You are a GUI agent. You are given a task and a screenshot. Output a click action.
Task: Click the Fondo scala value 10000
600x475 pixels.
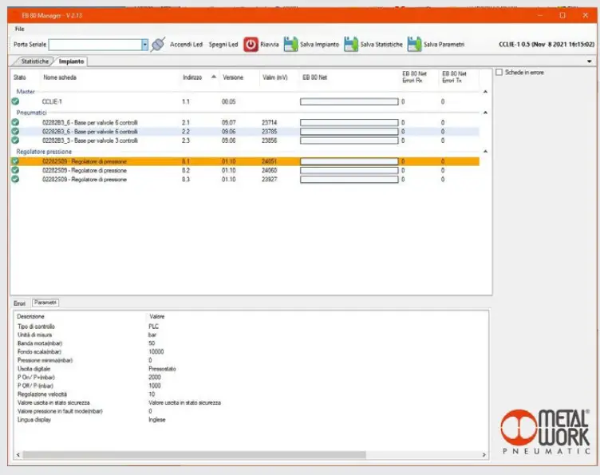tap(156, 352)
